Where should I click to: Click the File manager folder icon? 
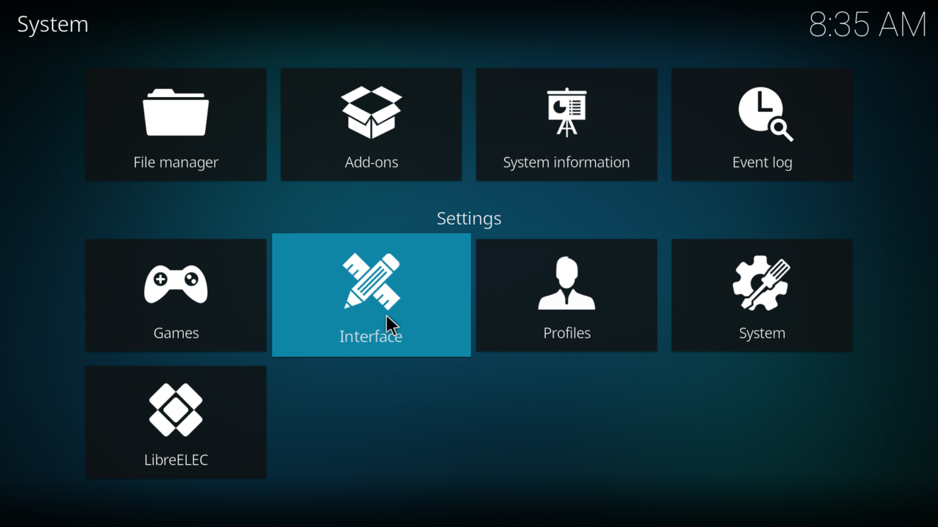176,113
